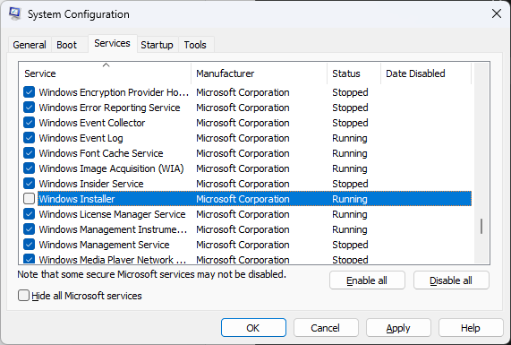Disable Windows Event Collector checkbox

(x=29, y=123)
